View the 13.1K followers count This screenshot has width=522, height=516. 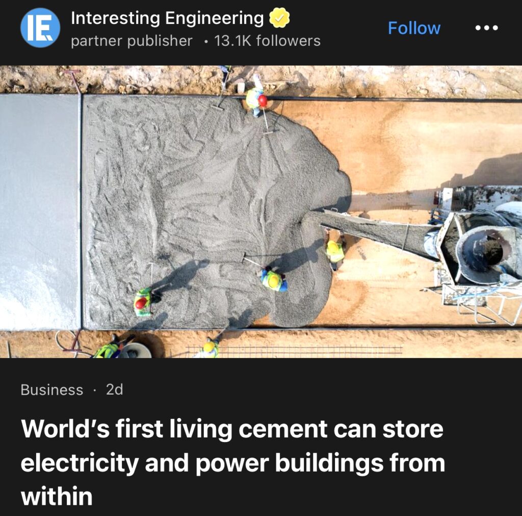click(267, 41)
